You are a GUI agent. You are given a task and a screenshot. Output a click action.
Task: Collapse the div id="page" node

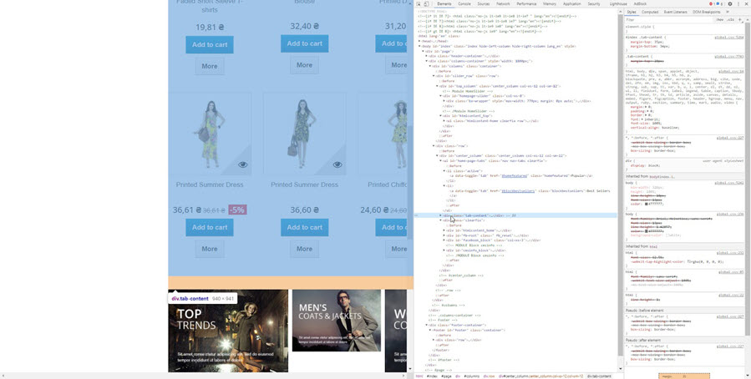tap(424, 51)
